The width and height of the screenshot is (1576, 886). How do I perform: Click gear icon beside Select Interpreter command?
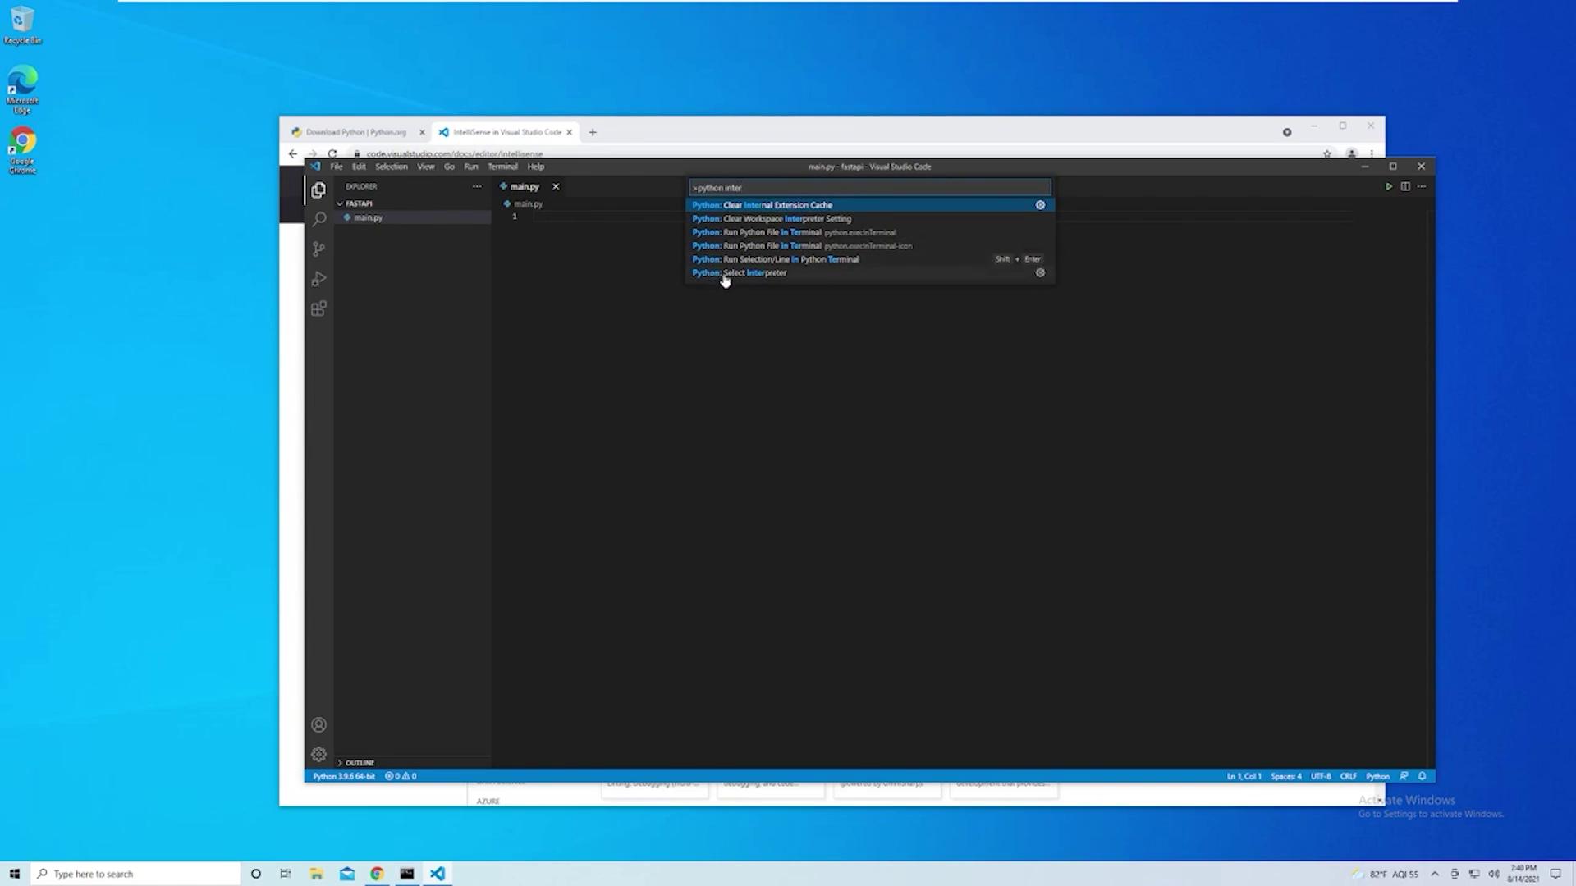(x=1040, y=273)
